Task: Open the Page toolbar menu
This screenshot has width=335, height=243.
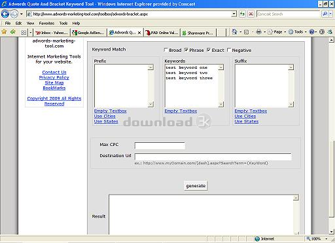Action: (x=277, y=32)
